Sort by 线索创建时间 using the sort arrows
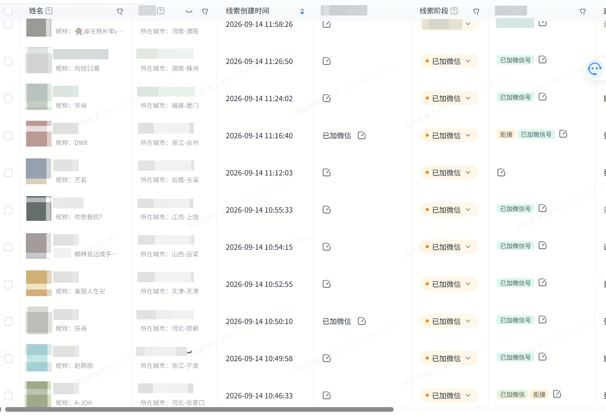This screenshot has height=420, width=606. pos(302,11)
